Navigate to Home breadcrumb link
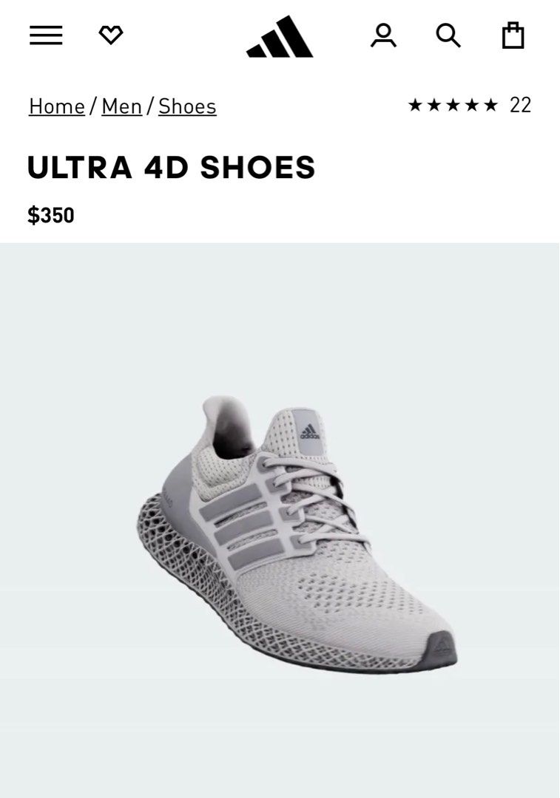The image size is (560, 798). point(56,106)
